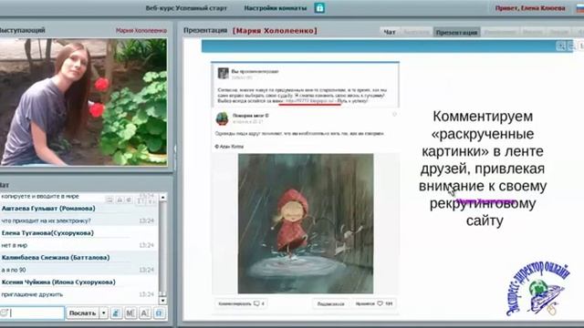The height and width of the screenshot is (328, 584).
Task: Click the message а я по 90
Action: (x=14, y=270)
